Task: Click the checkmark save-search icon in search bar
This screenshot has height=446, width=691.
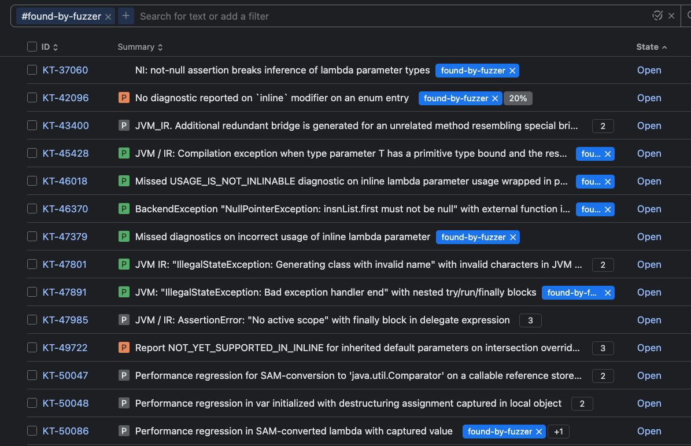Action: 657,16
